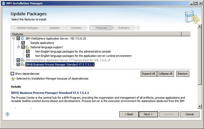Image resolution: width=204 pixels, height=129 pixels.
Task: Toggle National language support checkbox
Action: (x=23, y=47)
